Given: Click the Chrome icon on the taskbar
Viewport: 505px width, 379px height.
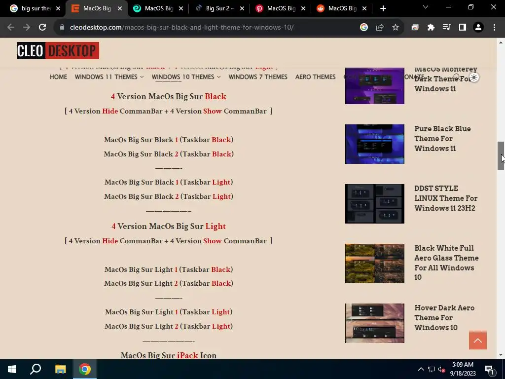Looking at the screenshot, I should (85, 369).
